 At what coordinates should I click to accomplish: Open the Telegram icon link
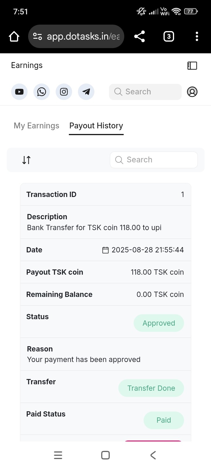point(86,92)
